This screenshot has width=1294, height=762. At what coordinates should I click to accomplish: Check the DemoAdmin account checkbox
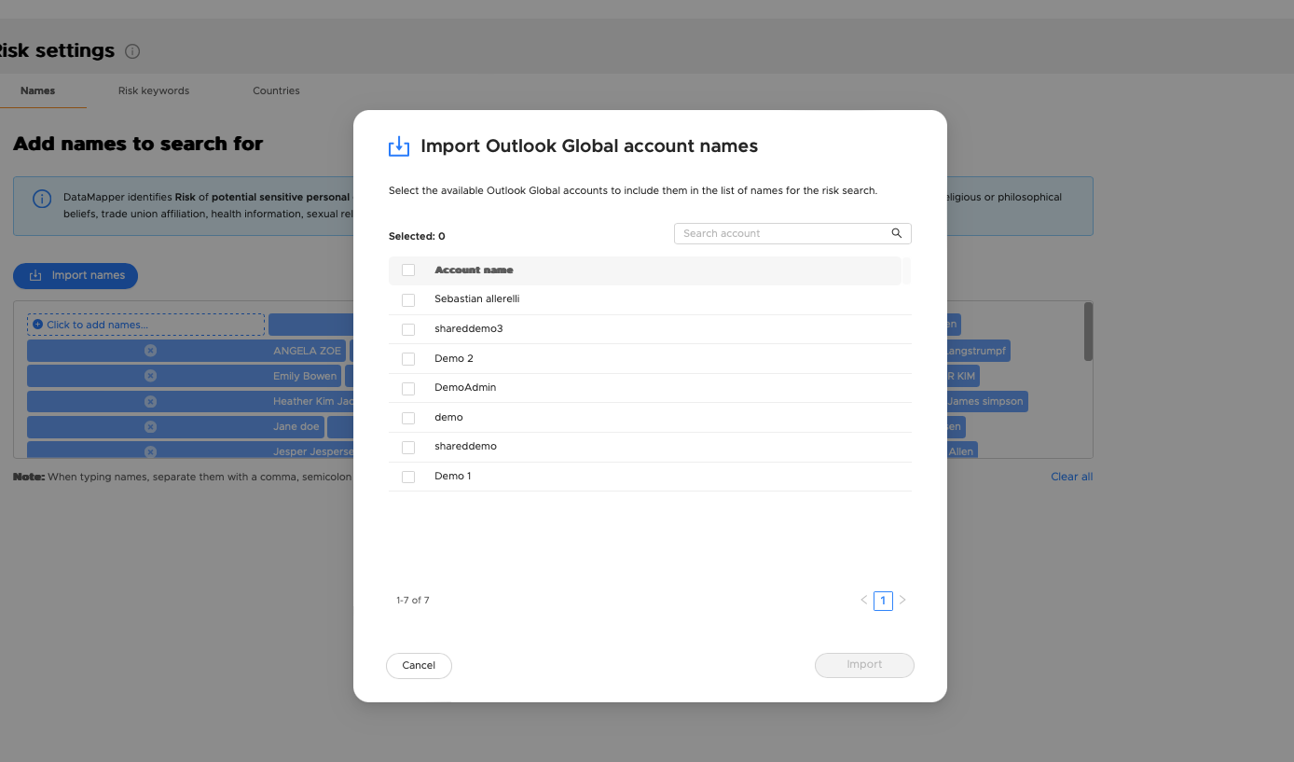[408, 389]
